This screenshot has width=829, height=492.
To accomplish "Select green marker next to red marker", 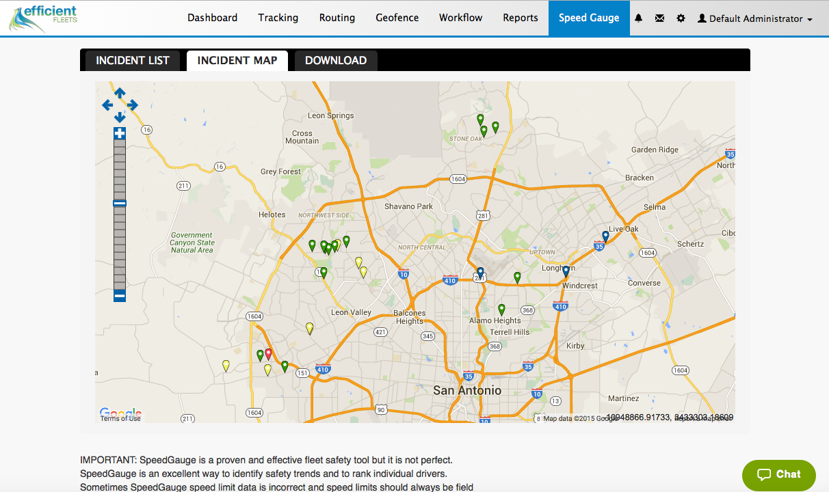I will coord(260,355).
